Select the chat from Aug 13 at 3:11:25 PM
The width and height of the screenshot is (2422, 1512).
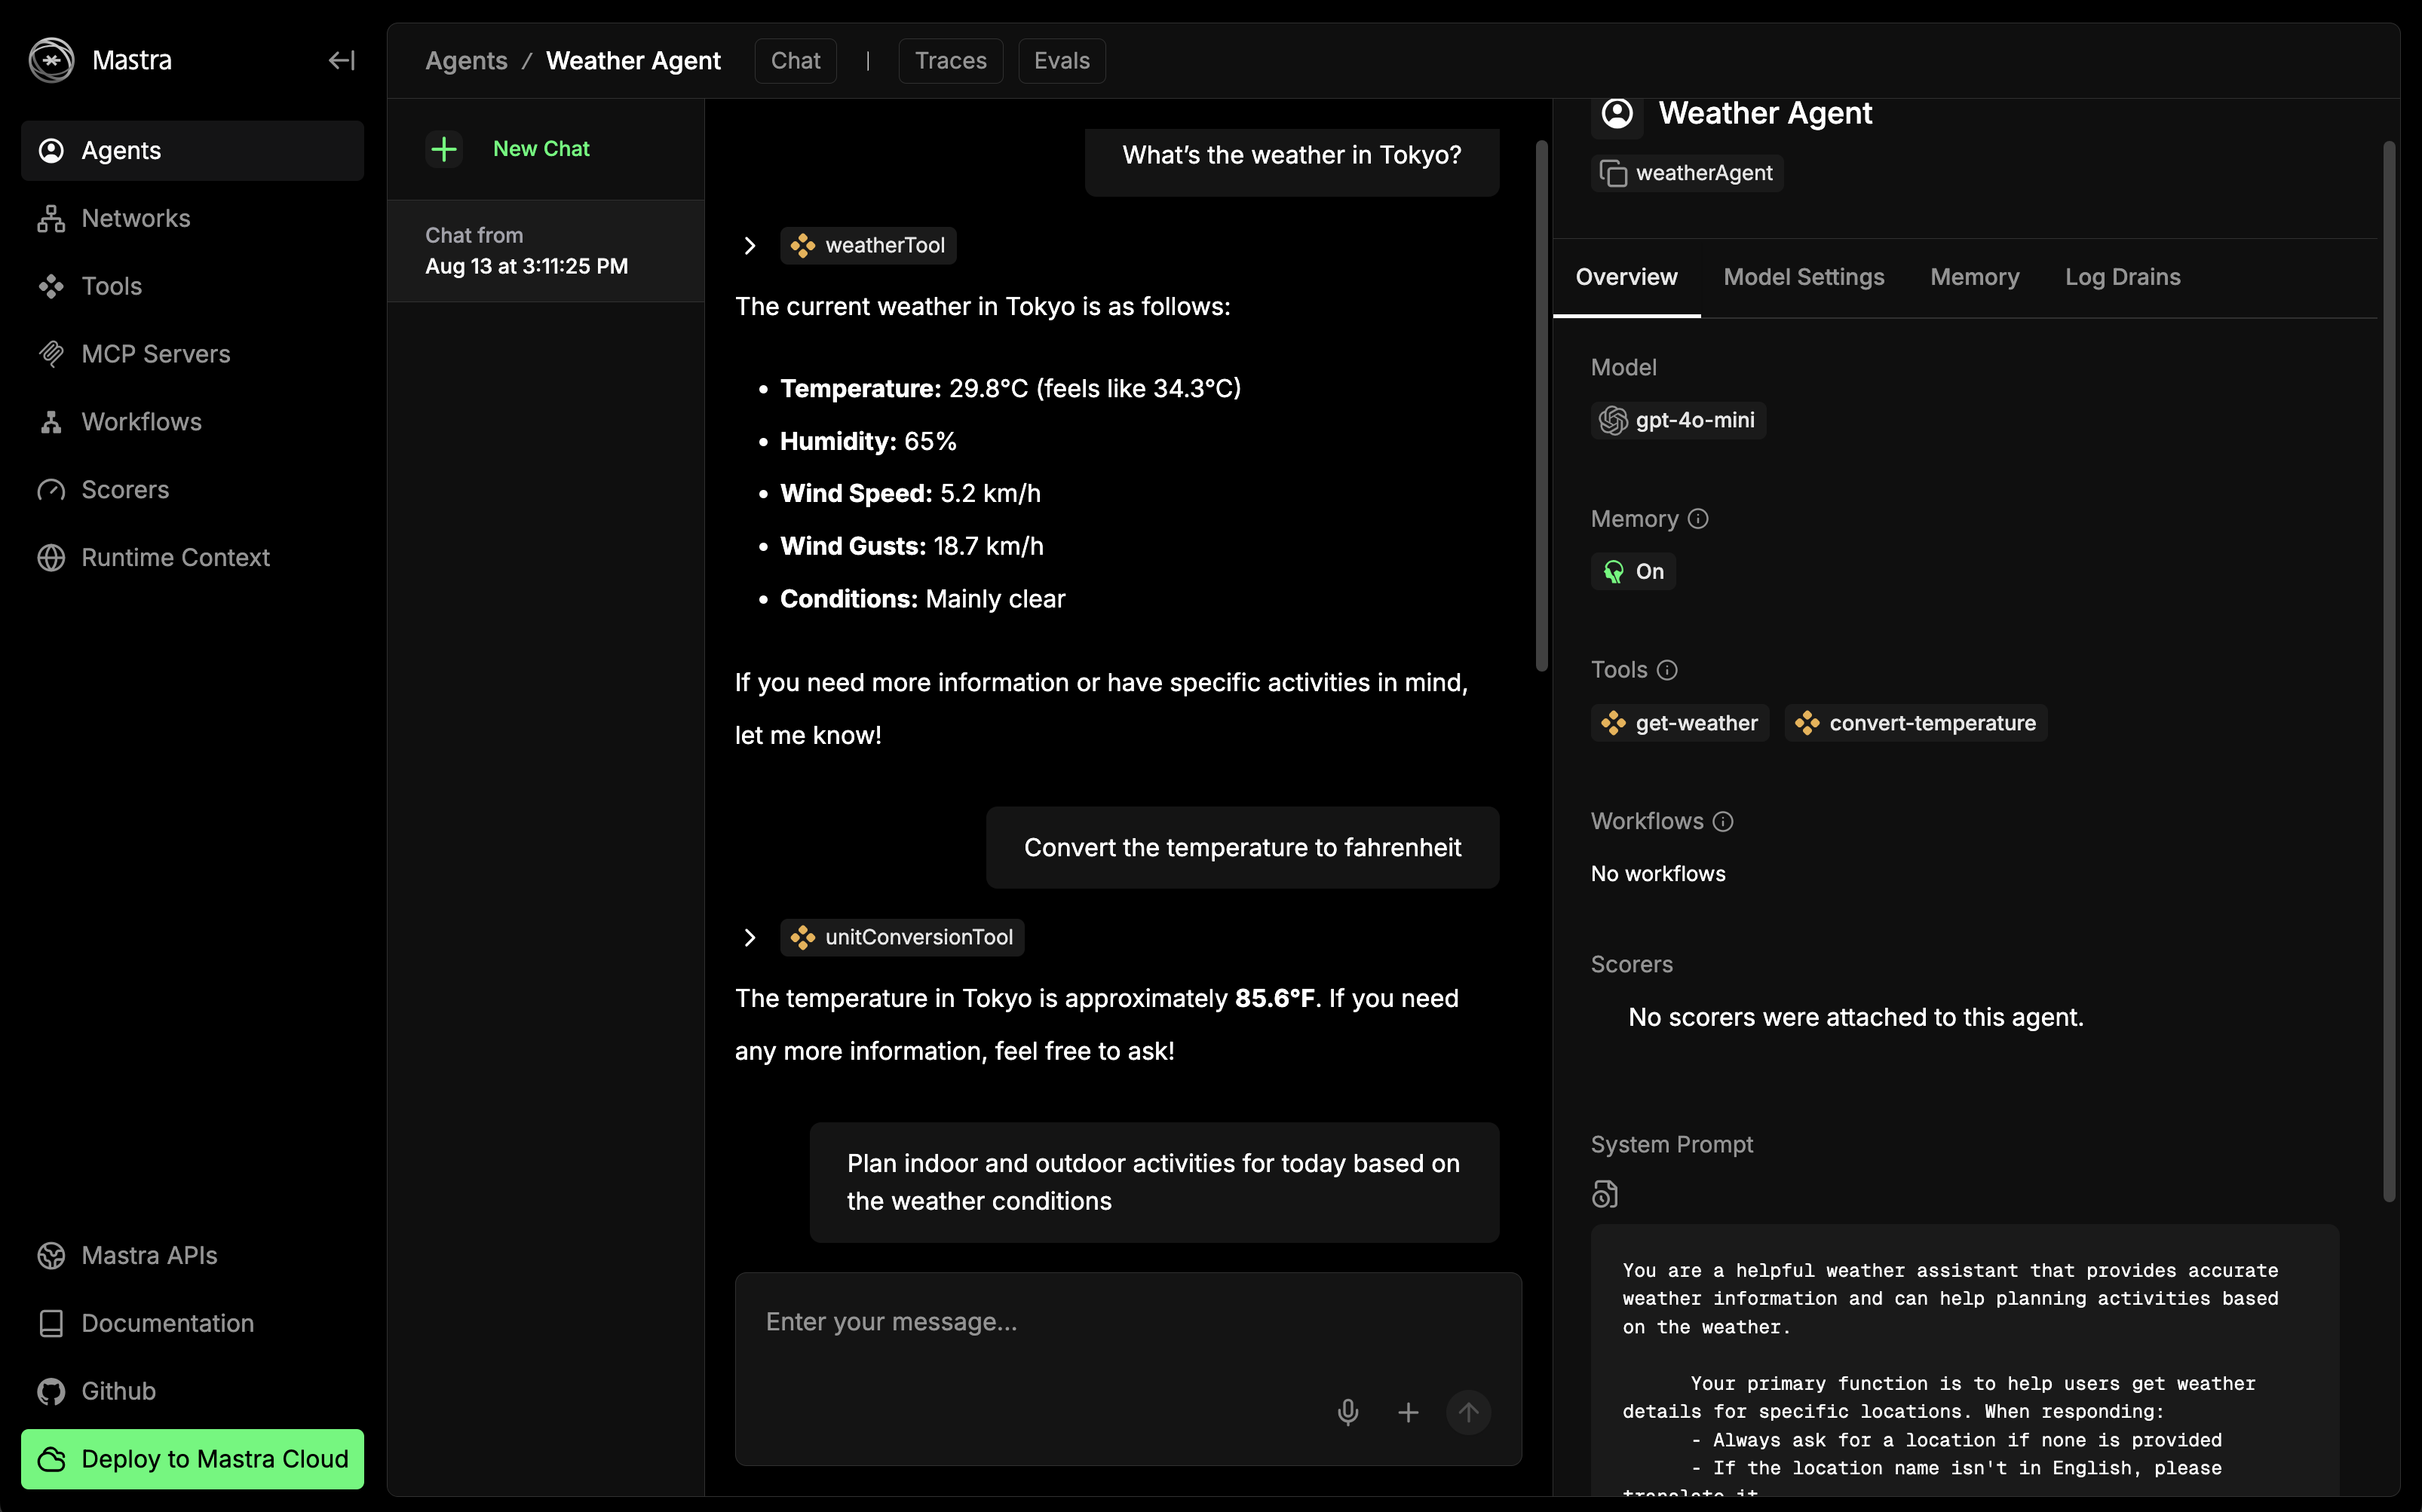pos(546,251)
